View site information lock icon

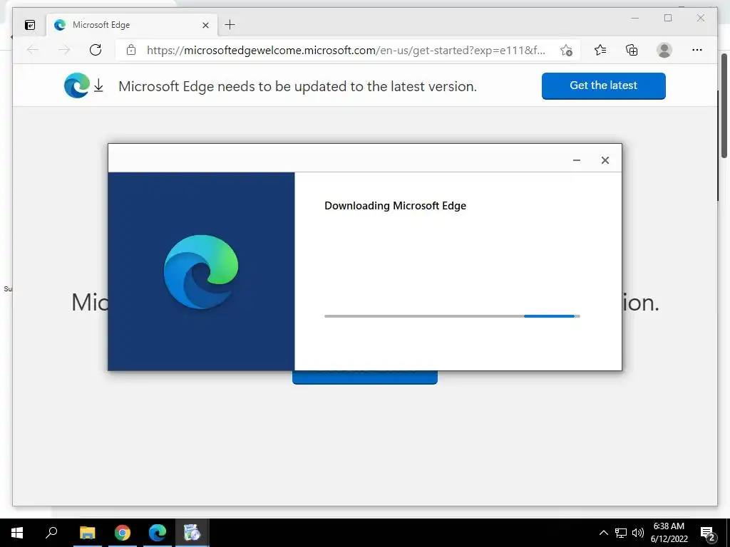pos(131,50)
